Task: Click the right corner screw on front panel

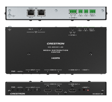Action: tap(102, 91)
